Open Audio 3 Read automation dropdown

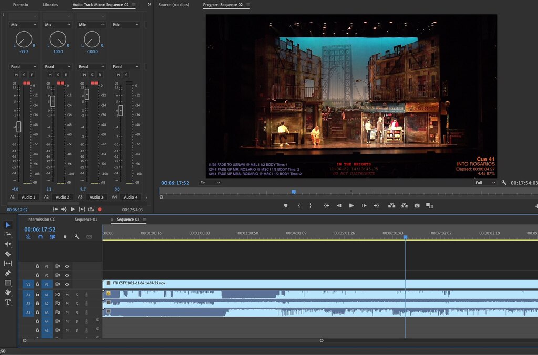tap(91, 67)
